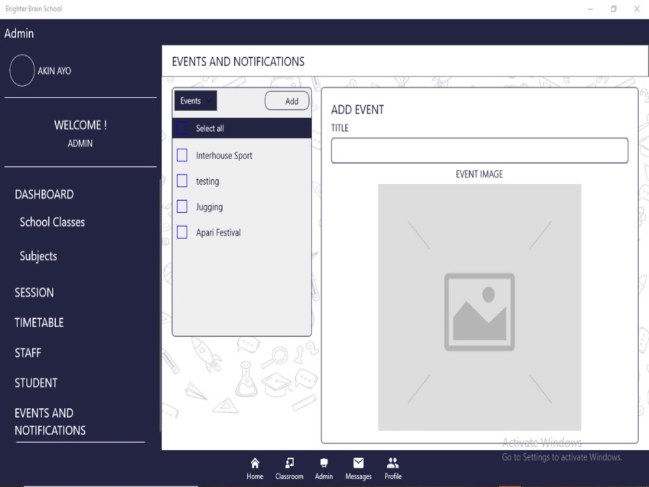The width and height of the screenshot is (649, 487).
Task: Toggle the Apari Festival checkbox
Action: click(x=182, y=232)
